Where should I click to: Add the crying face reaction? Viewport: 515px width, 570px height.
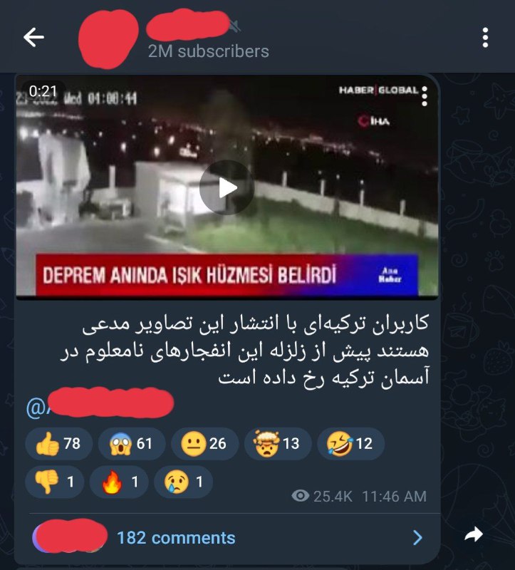(183, 482)
